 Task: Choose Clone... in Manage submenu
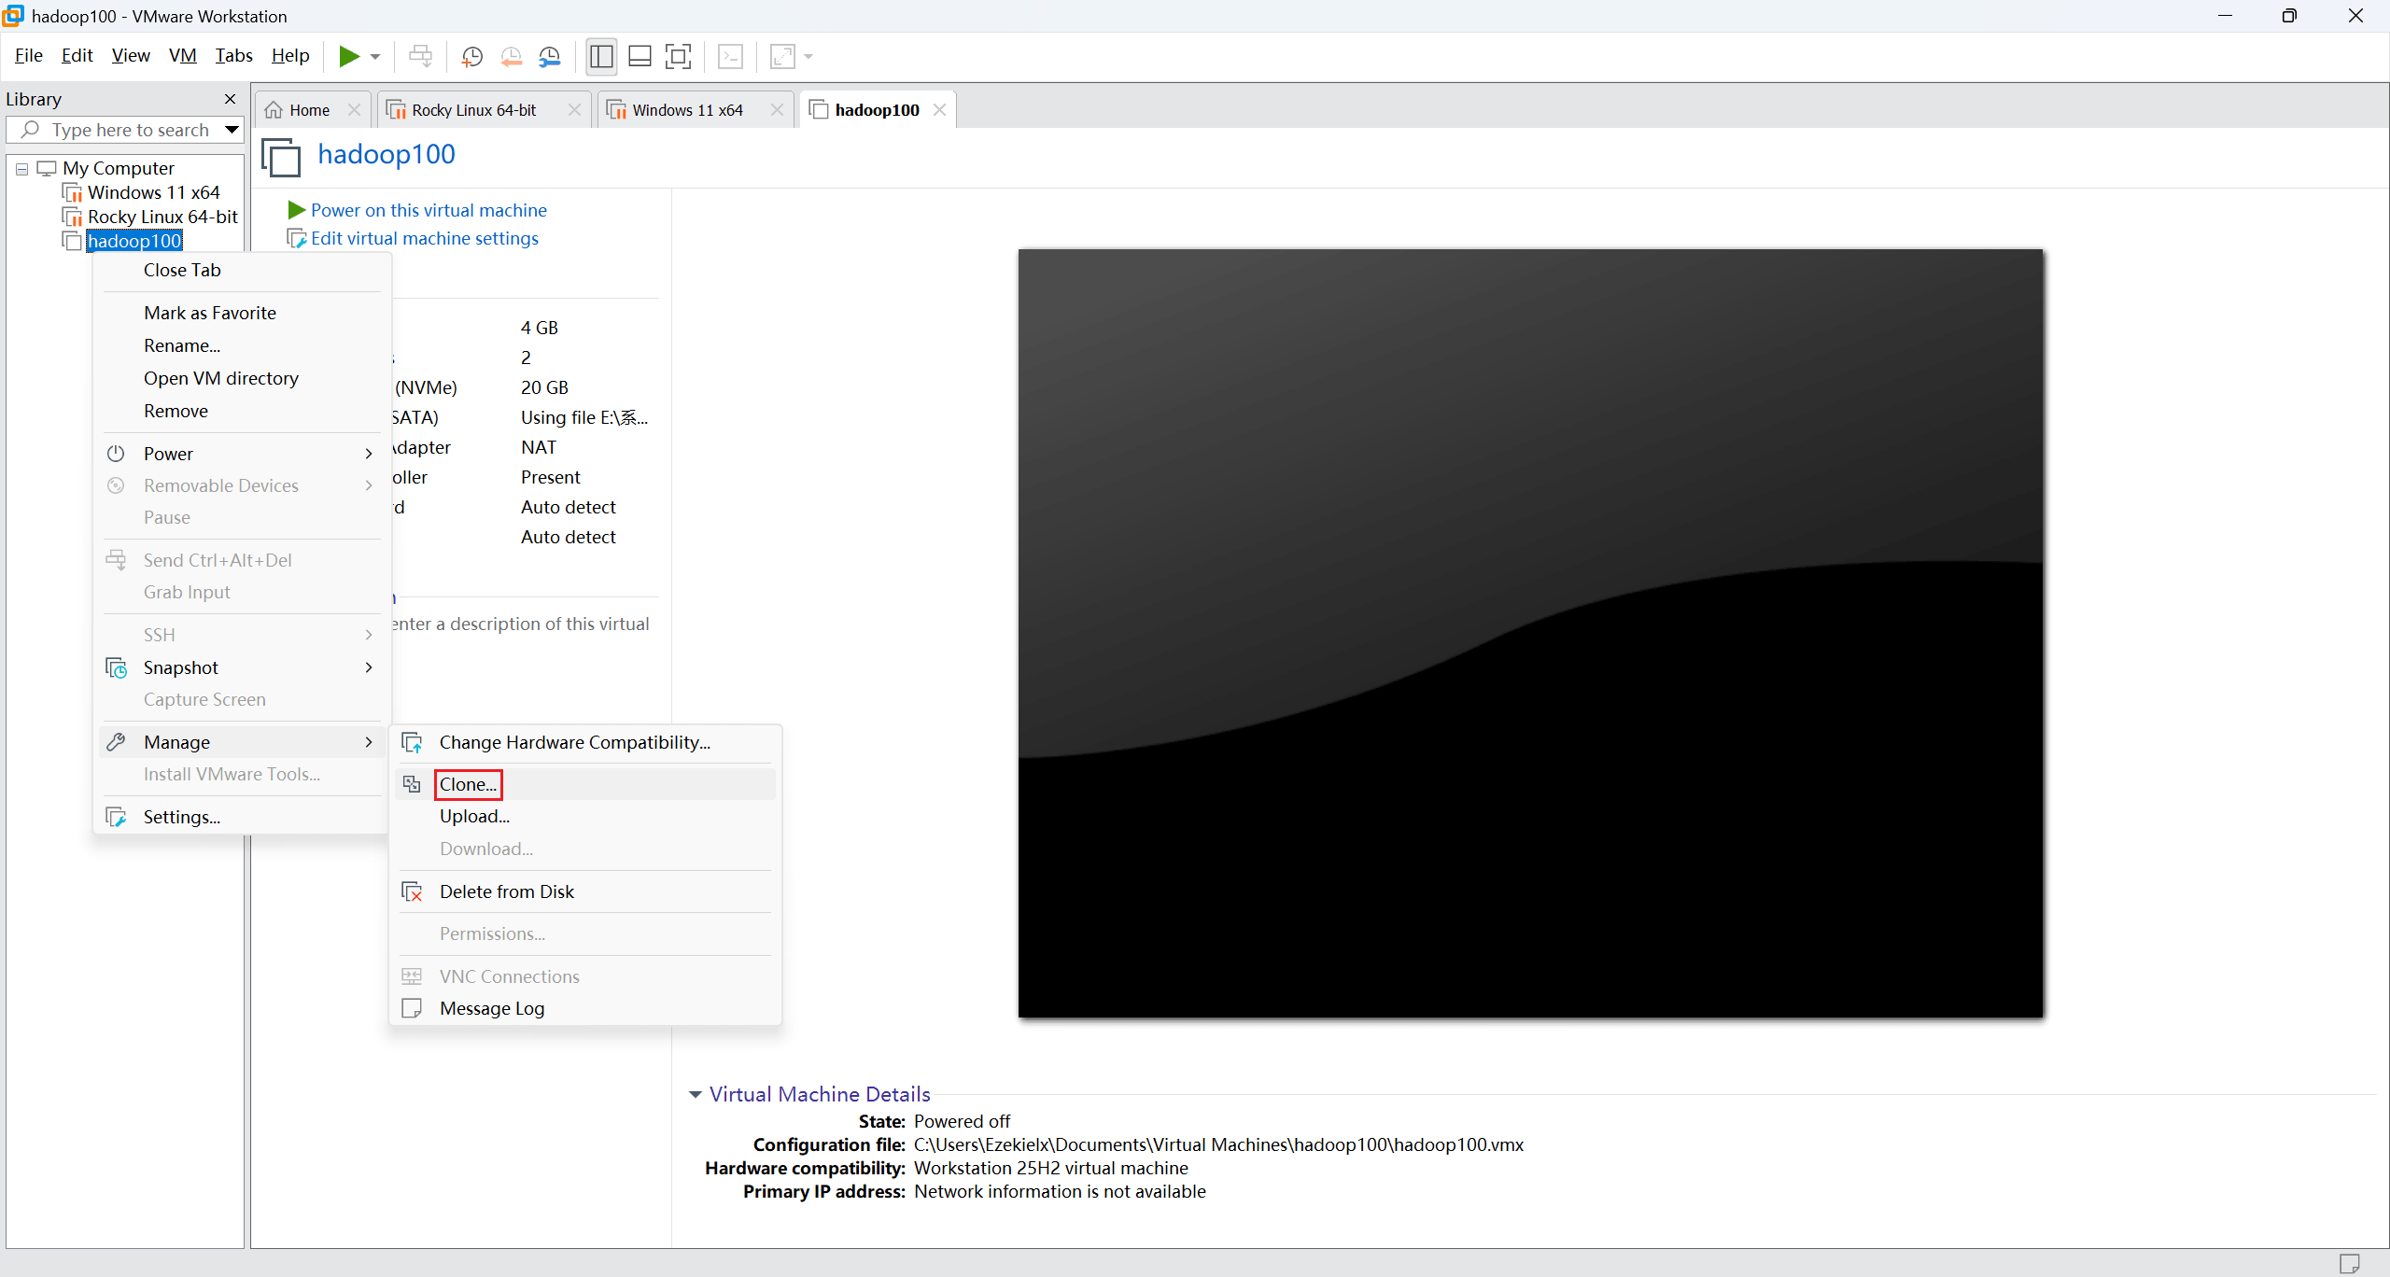pyautogui.click(x=586, y=785)
